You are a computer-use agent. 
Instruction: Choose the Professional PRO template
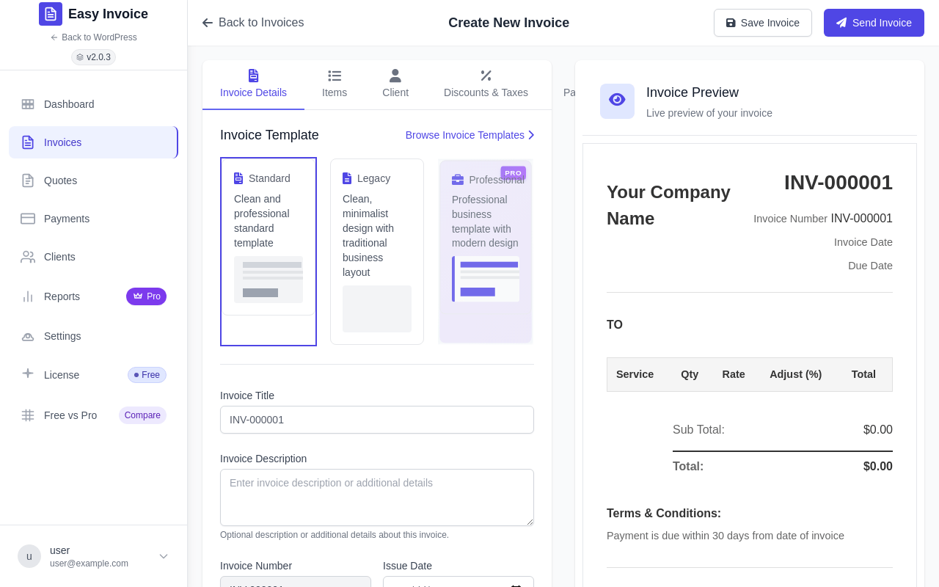click(486, 252)
